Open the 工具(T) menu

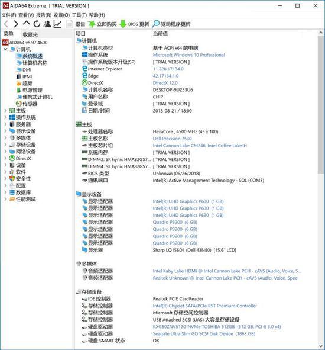(x=79, y=15)
